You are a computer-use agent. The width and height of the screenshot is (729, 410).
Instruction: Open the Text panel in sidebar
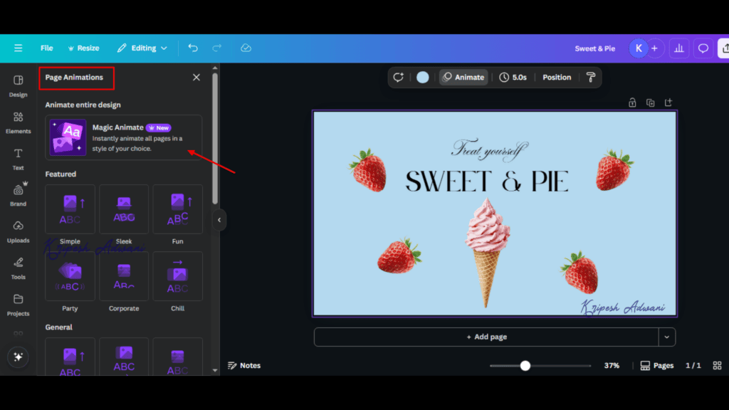18,158
